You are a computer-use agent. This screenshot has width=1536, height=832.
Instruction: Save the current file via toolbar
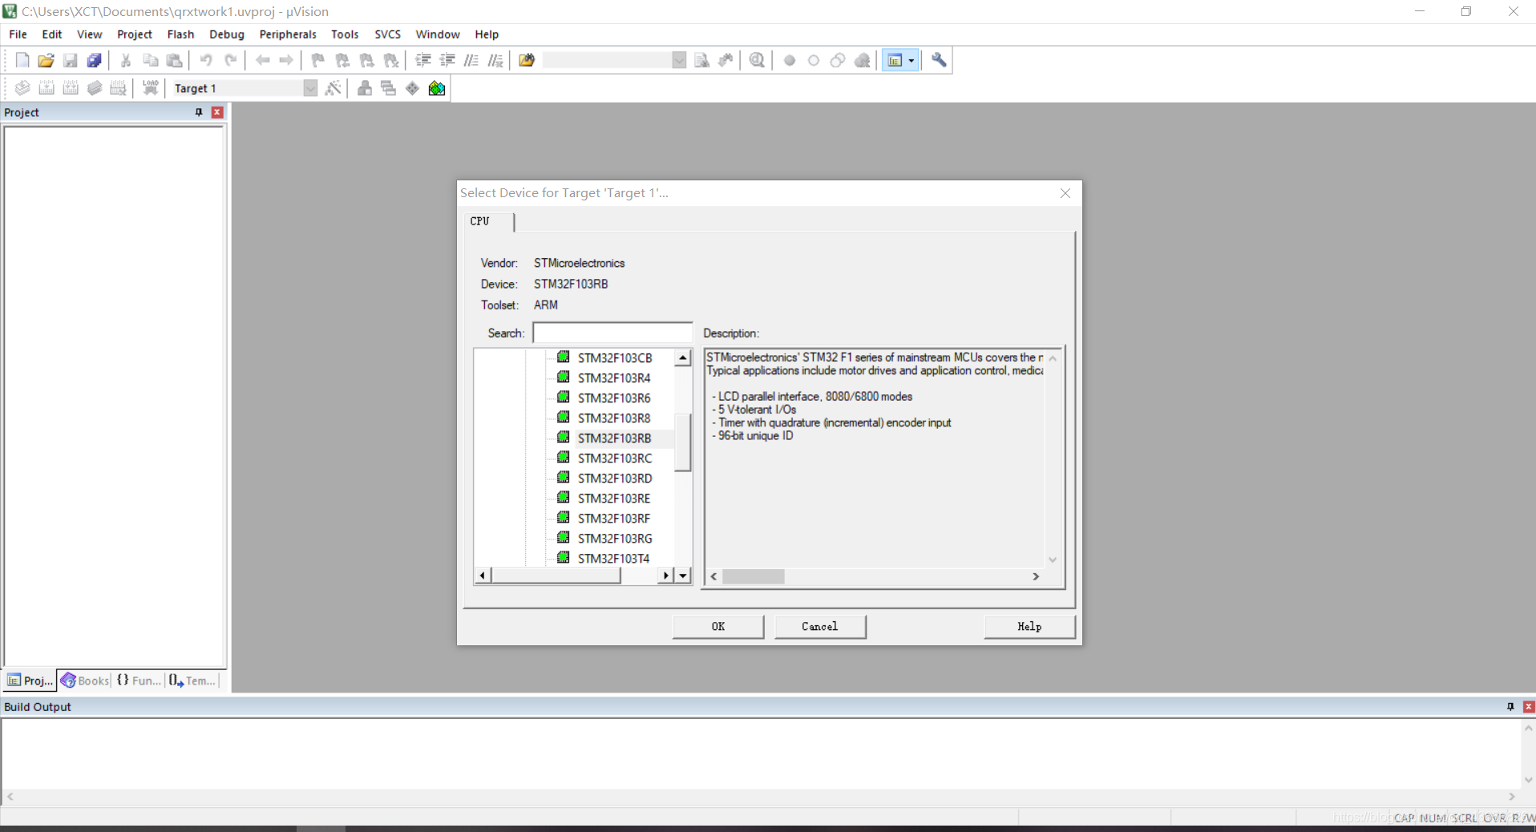71,60
